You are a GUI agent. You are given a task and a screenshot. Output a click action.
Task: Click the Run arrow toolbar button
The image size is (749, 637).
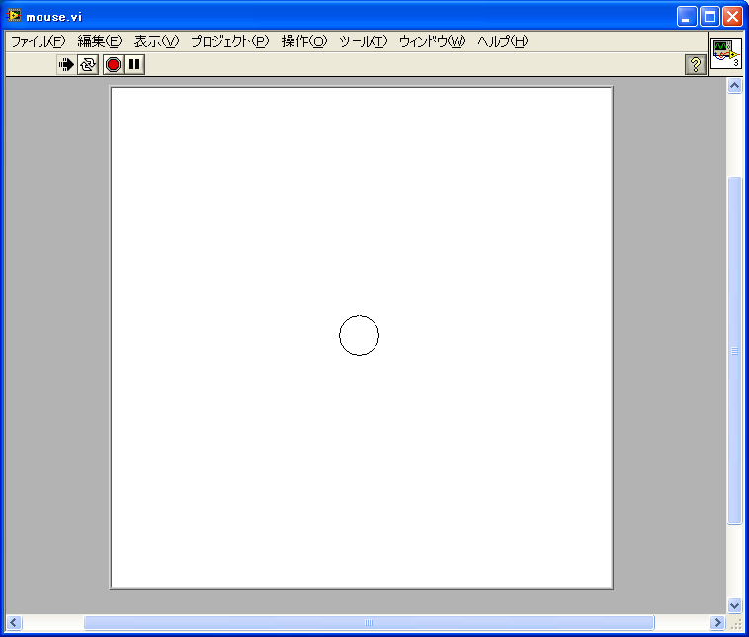click(x=66, y=64)
